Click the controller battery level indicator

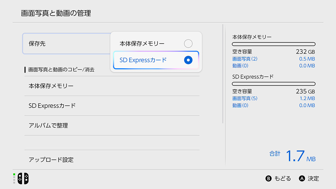click(14, 178)
